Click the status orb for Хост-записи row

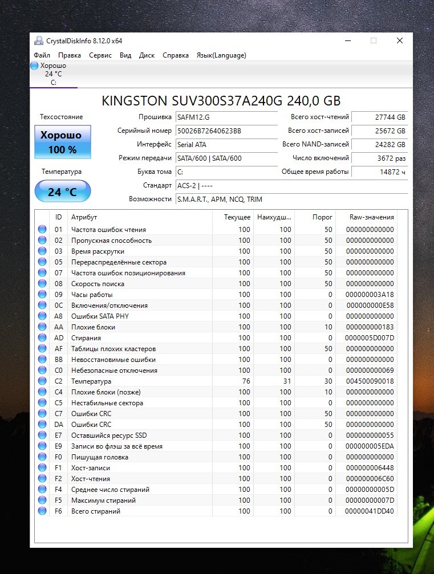42,467
